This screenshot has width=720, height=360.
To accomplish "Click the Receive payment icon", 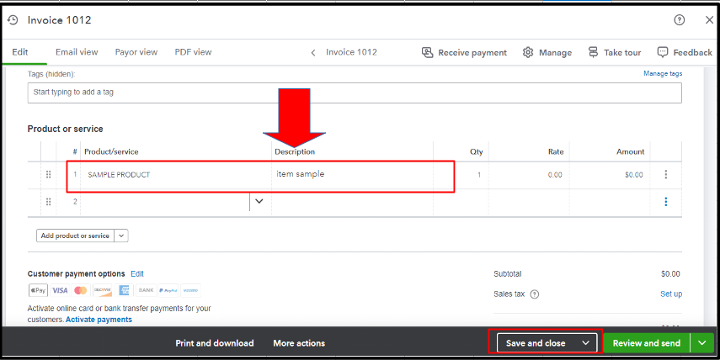I will pos(427,52).
